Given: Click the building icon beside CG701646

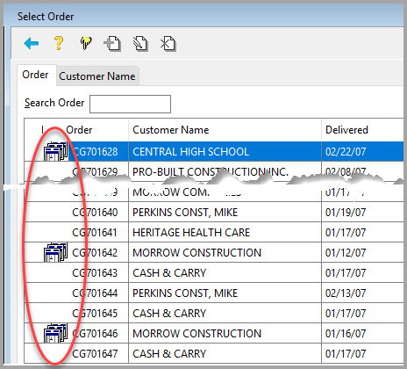Looking at the screenshot, I should click(x=55, y=333).
